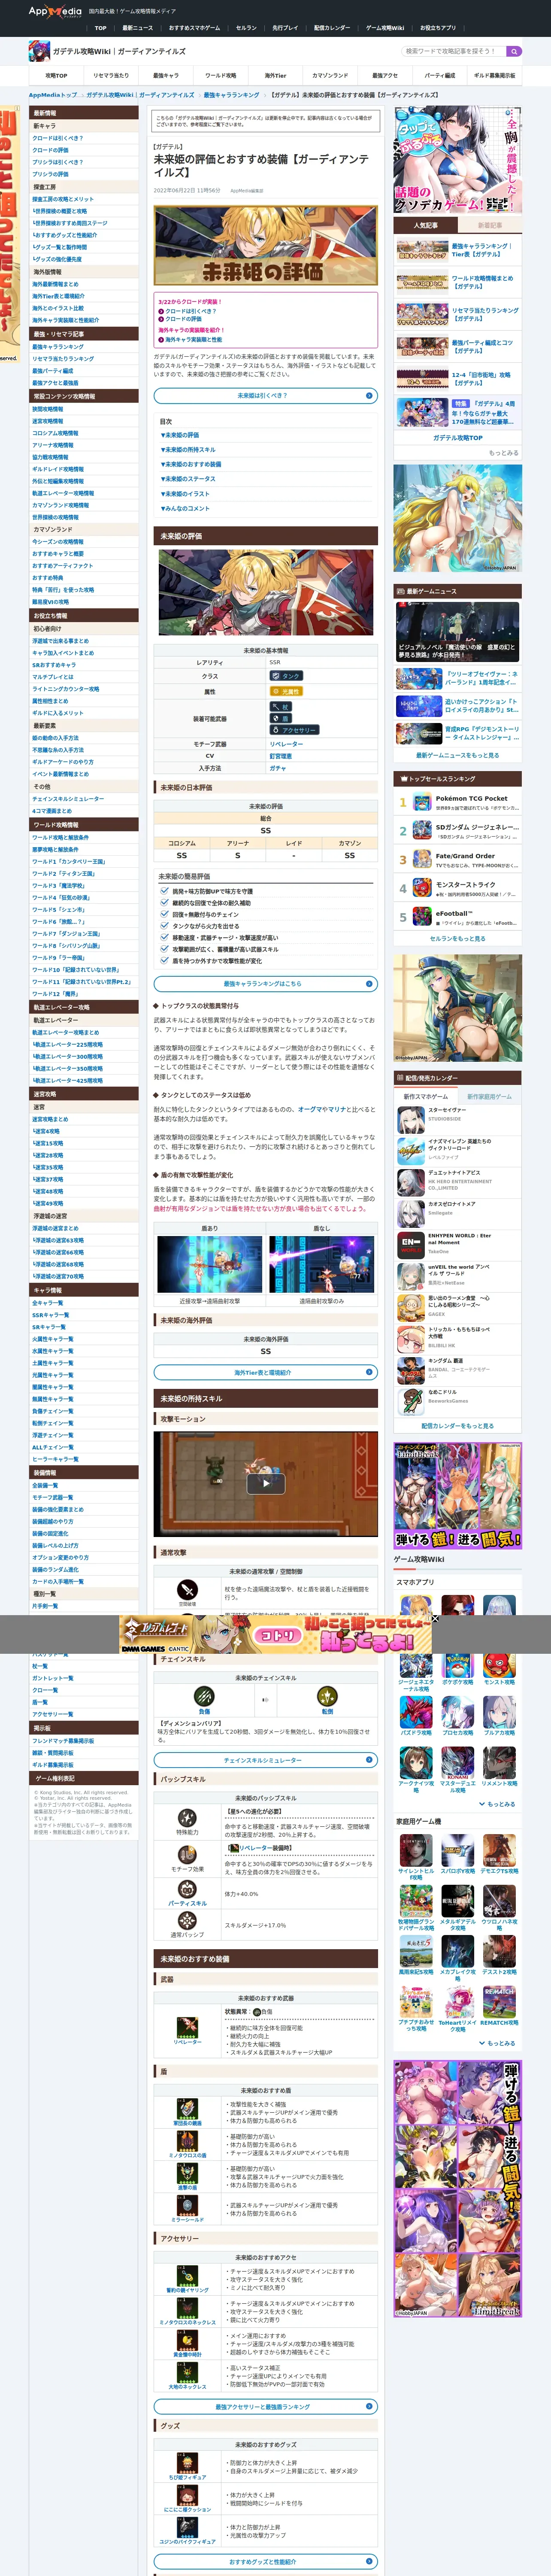
Task: Jump to 未来姫のおすすめ装備 in contents
Action: (191, 464)
